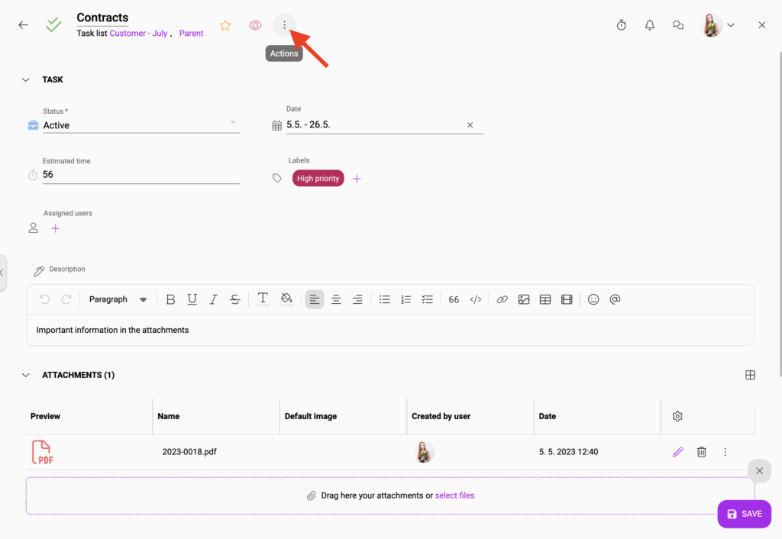Toggle bold formatting in the editor

click(170, 299)
